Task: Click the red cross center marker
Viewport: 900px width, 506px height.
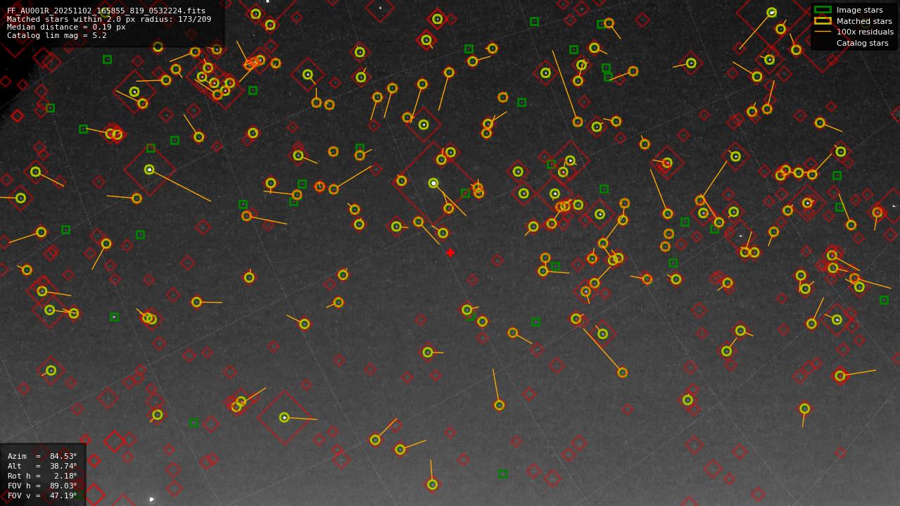Action: [450, 253]
